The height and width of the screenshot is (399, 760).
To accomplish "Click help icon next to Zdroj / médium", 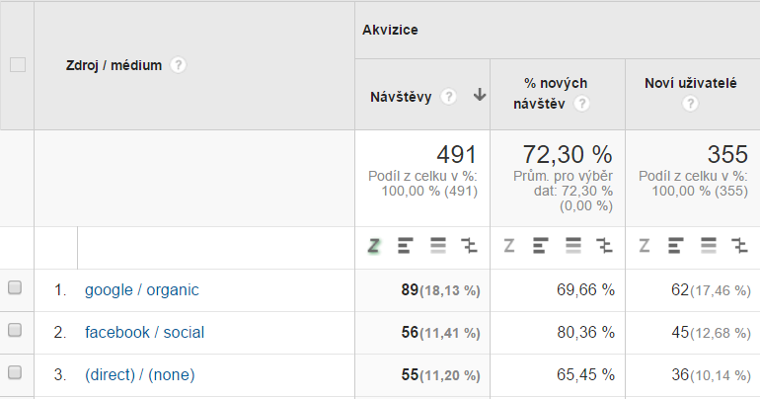I will pos(178,65).
